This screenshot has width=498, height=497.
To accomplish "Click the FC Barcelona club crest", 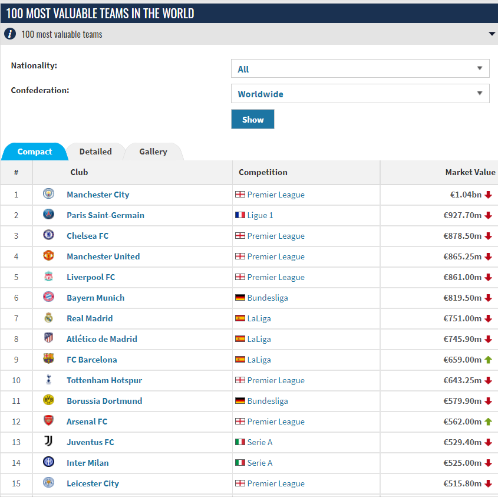I will 48,359.
